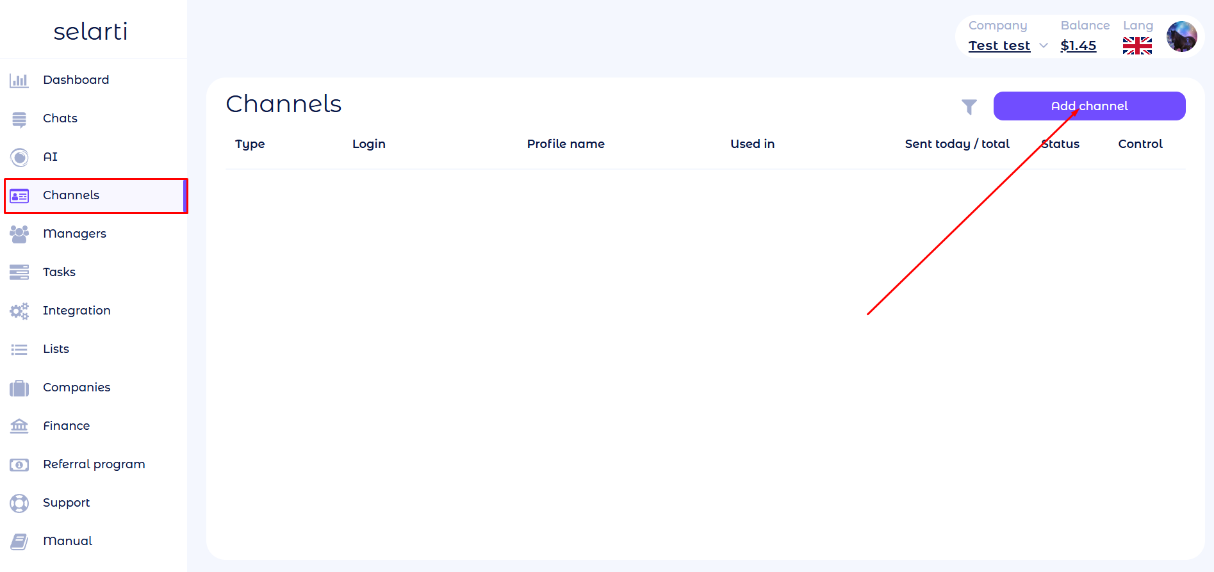Image resolution: width=1214 pixels, height=572 pixels.
Task: Open the channel filter funnel icon
Action: coord(969,107)
